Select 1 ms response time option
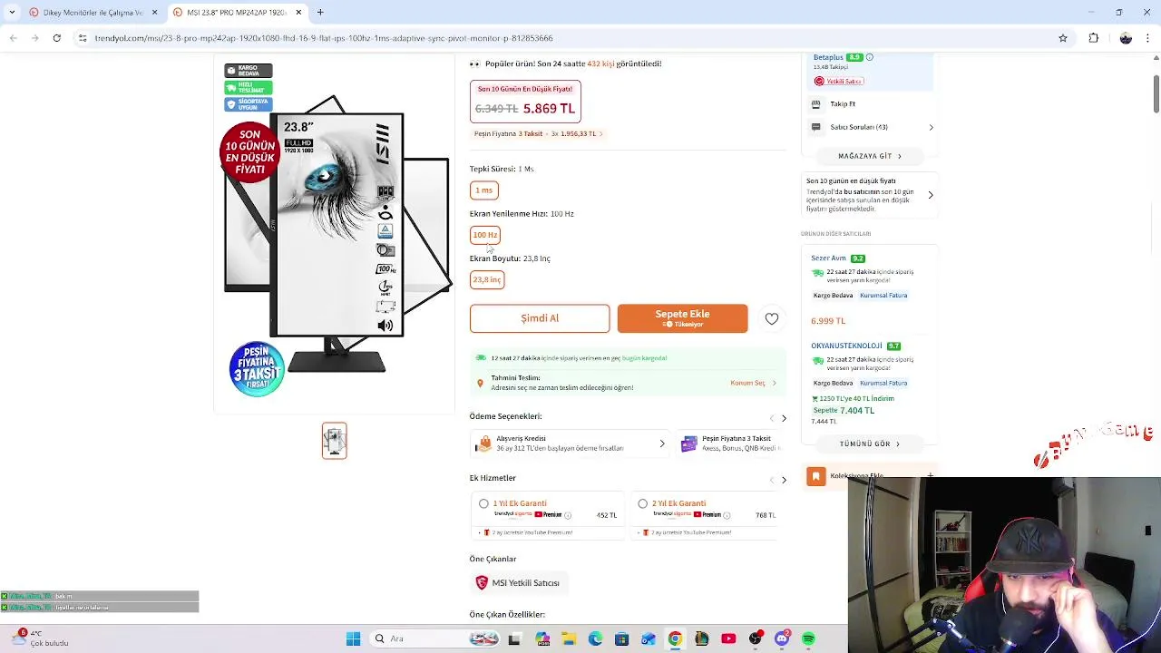Viewport: 1161px width, 653px height. pos(483,190)
